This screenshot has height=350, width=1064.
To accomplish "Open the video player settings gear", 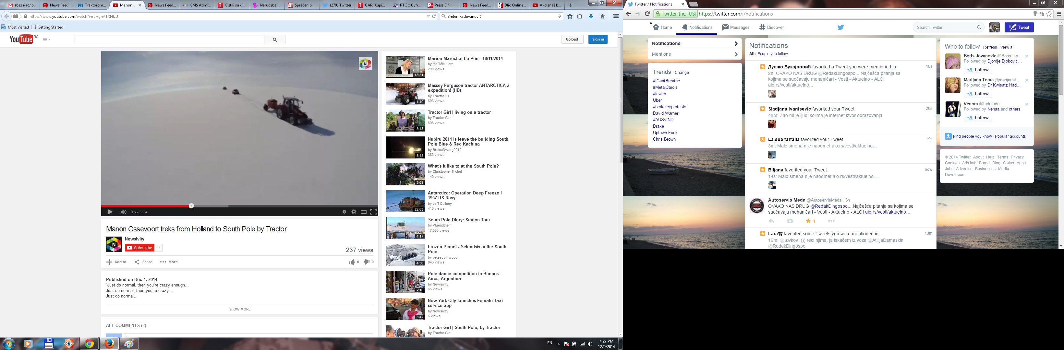I will [354, 212].
